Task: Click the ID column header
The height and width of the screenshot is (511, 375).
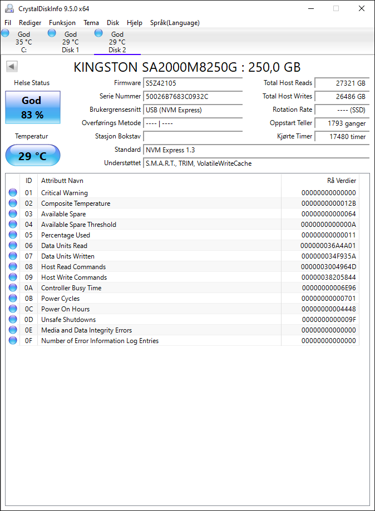Action: point(29,181)
